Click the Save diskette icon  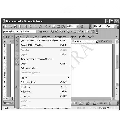pyautogui.click(x=15, y=26)
